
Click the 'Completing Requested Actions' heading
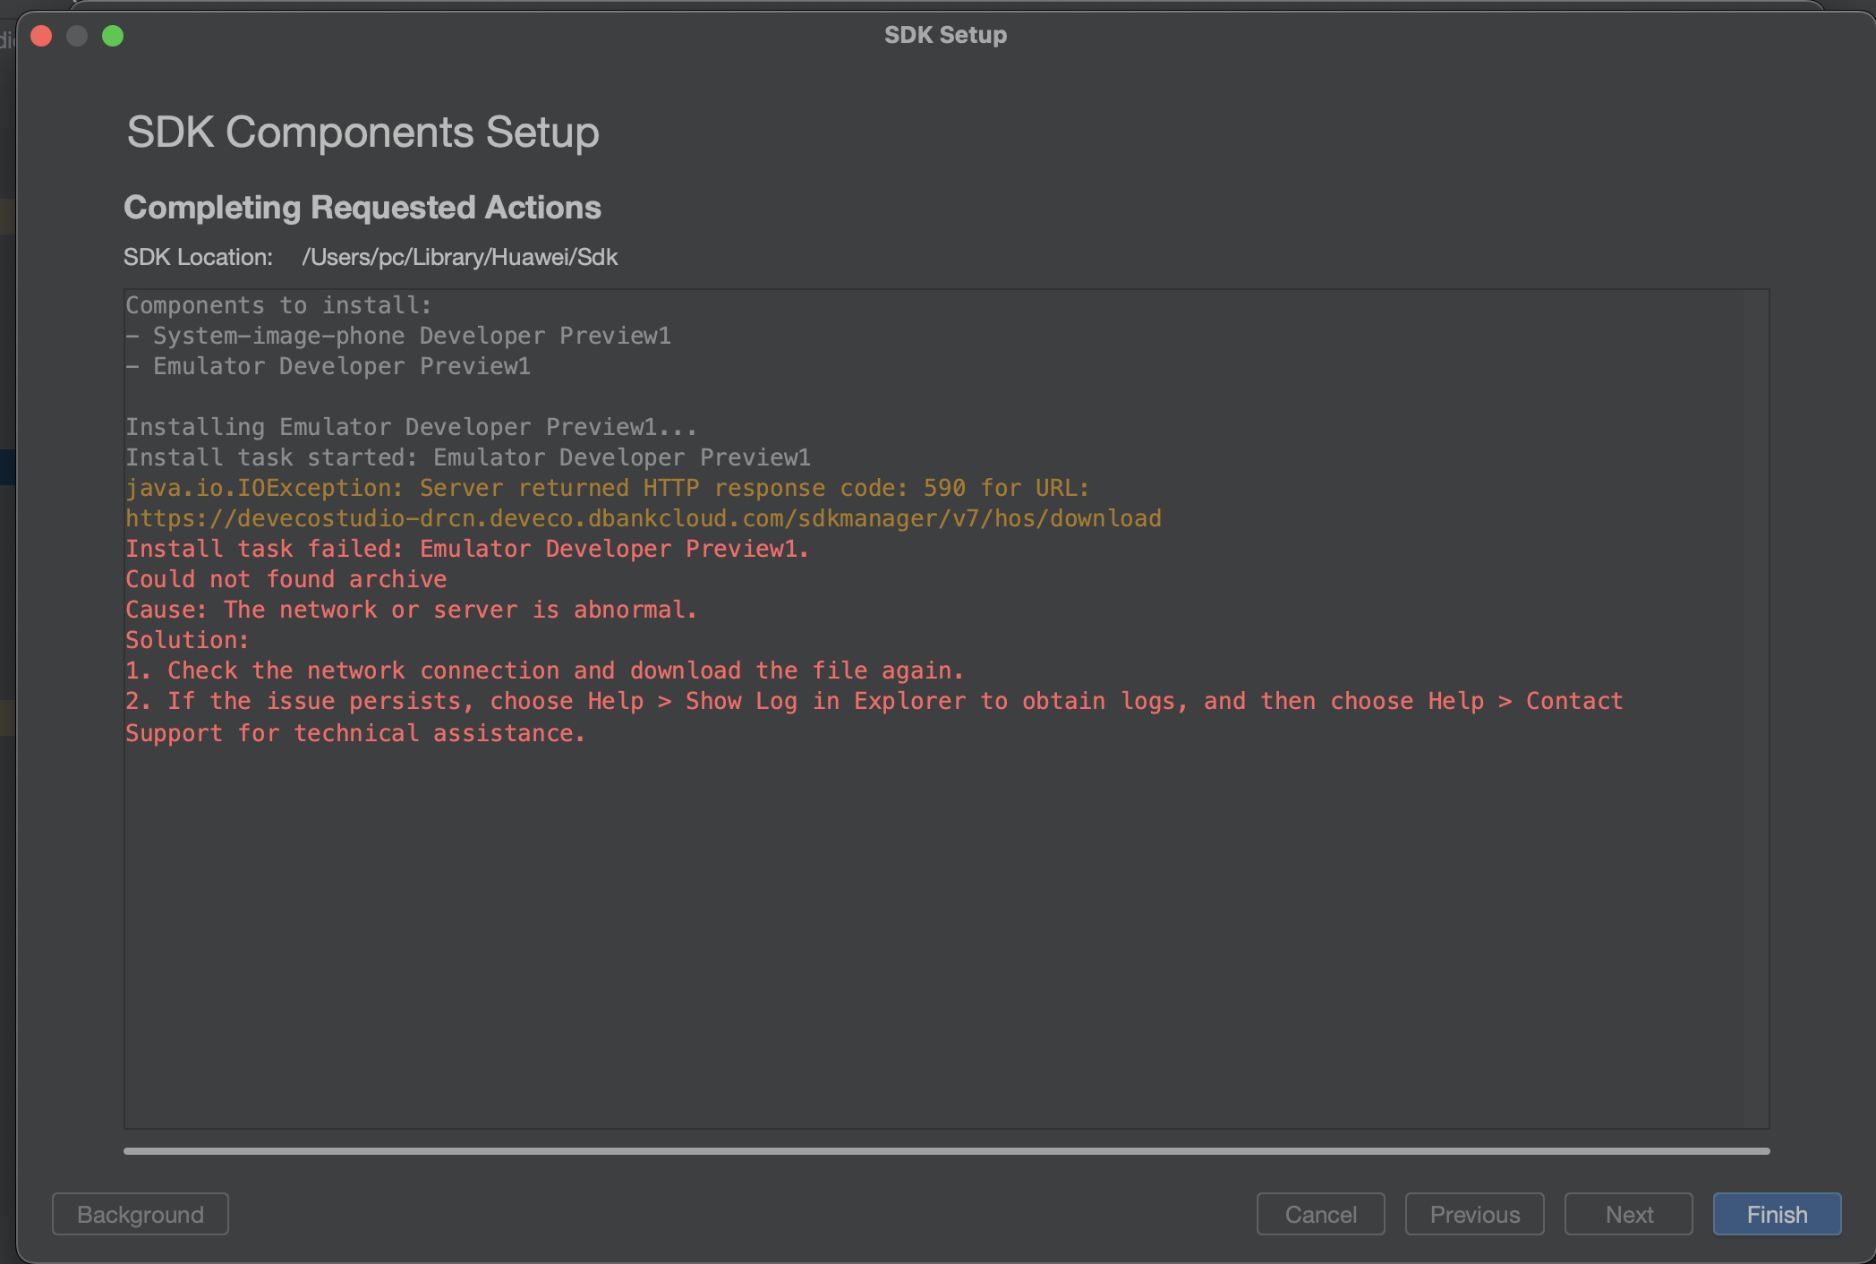point(362,207)
